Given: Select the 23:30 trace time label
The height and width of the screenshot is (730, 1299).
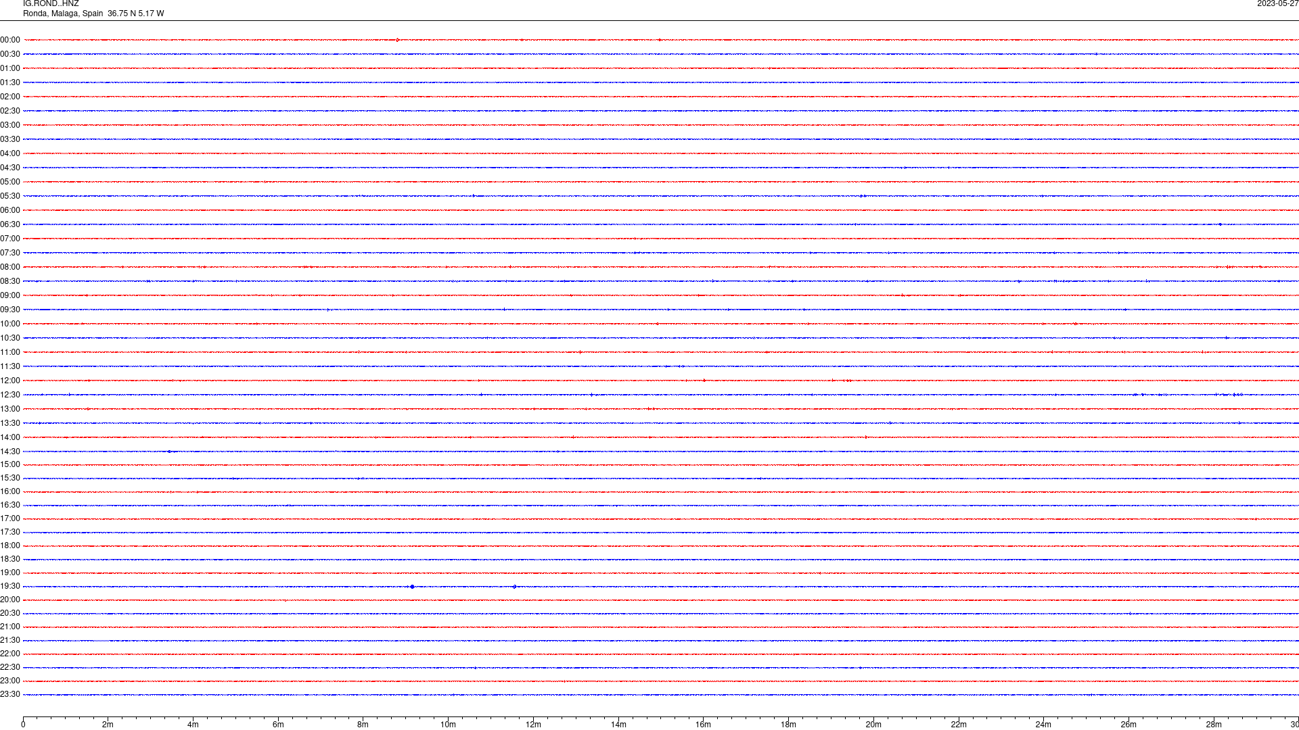Looking at the screenshot, I should 10,694.
